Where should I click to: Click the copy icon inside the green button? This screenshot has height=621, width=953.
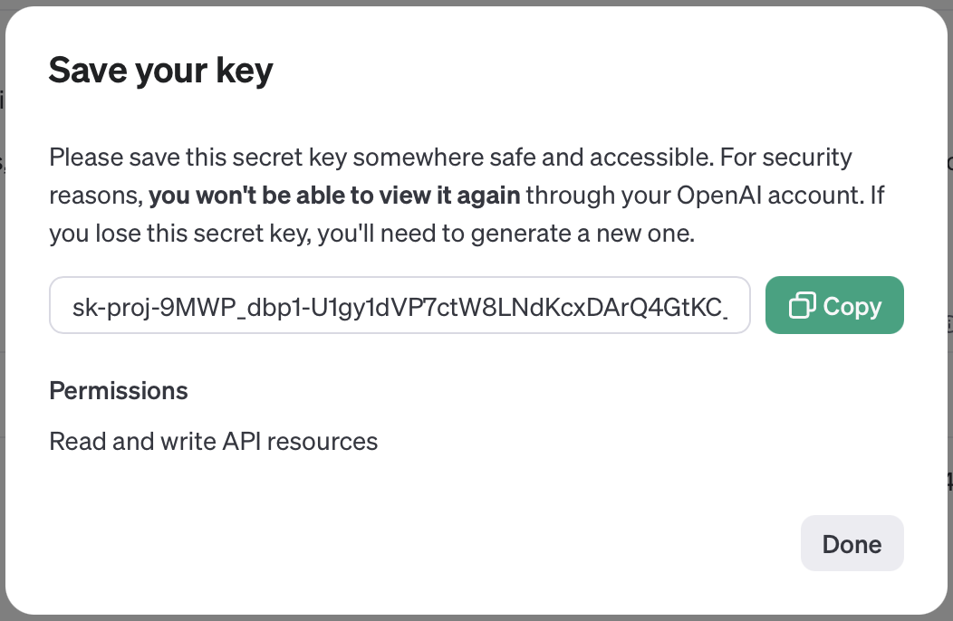click(x=803, y=306)
